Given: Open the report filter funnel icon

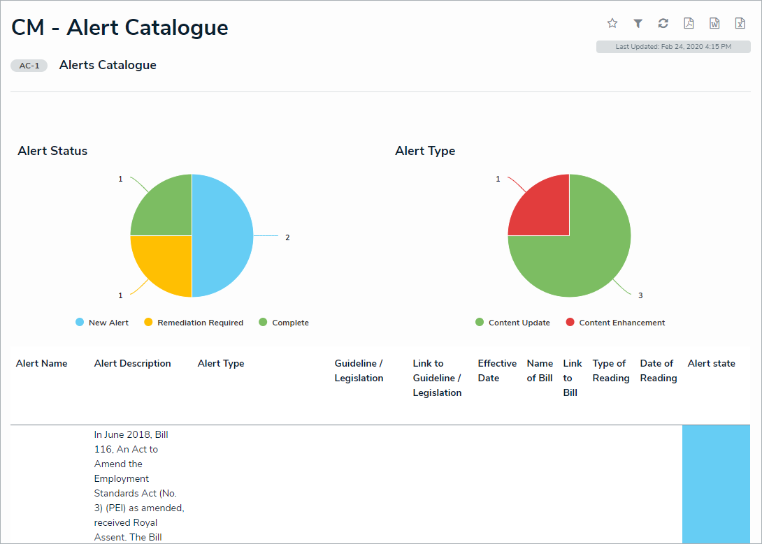Looking at the screenshot, I should [x=638, y=24].
